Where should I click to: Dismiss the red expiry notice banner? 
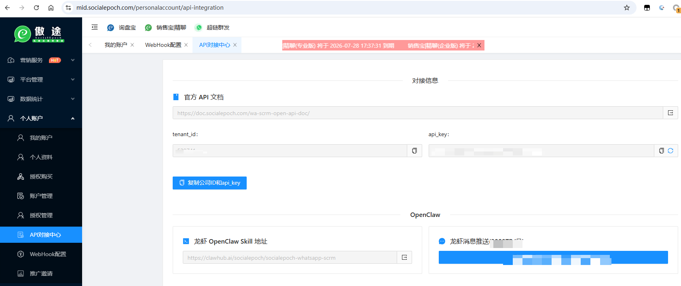[x=479, y=45]
